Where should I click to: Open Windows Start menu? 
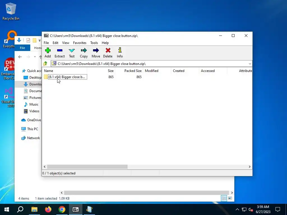coord(7,209)
